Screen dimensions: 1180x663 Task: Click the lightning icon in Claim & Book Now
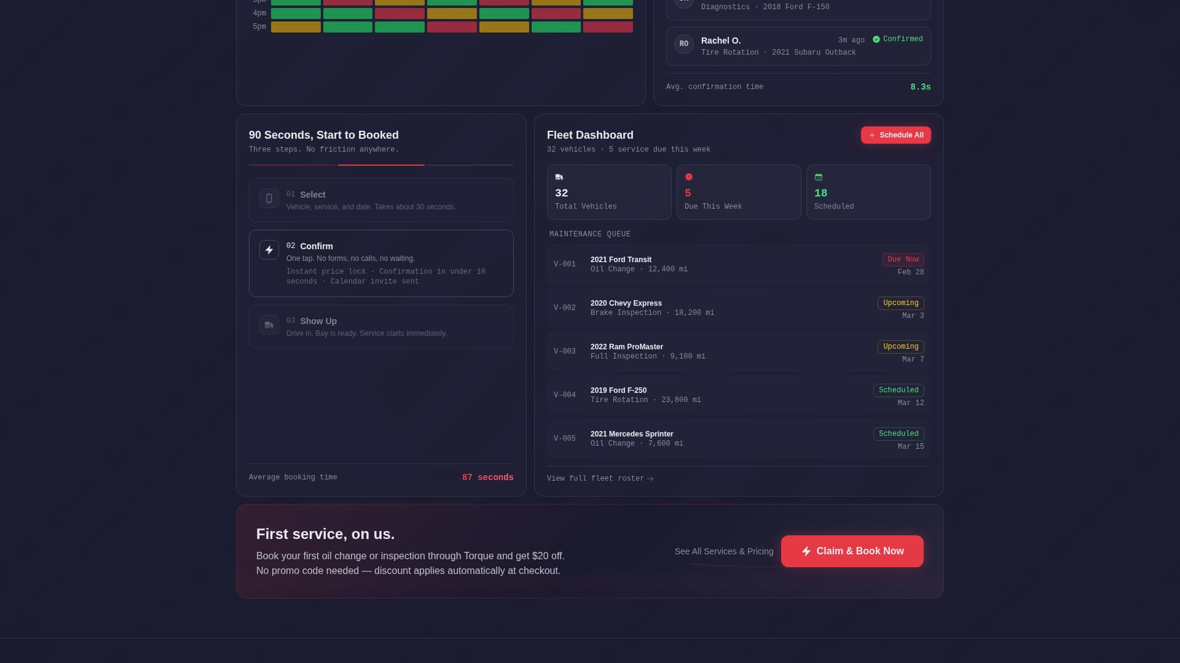(806, 551)
